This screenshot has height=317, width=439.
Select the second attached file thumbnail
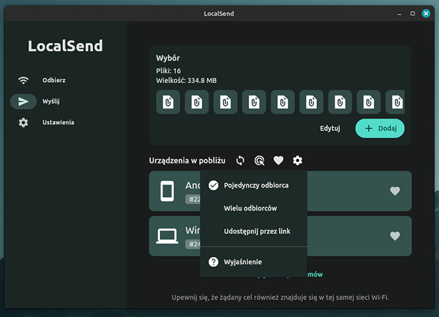click(x=197, y=102)
